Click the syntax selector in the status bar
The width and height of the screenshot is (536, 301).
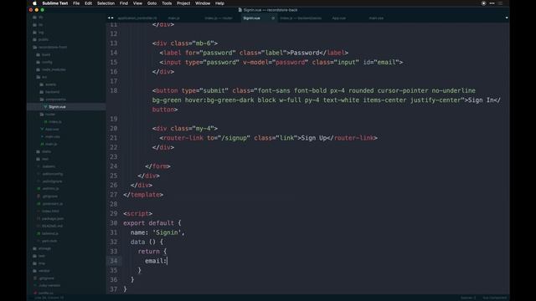[x=495, y=298]
